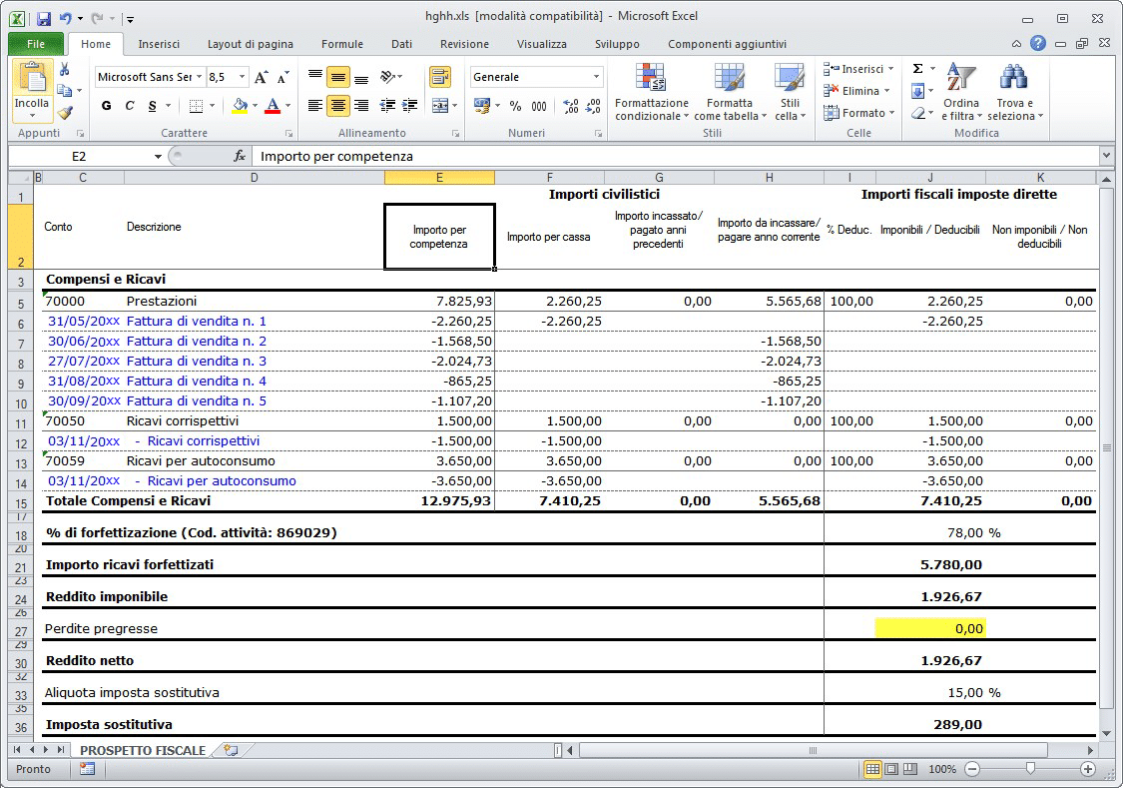
Task: Switch to the Inserisci ribbon tab
Action: coord(159,44)
